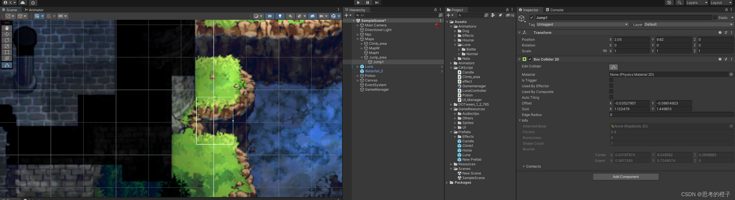735x200 pixels.
Task: Open the Hierarchy create plus button
Action: click(348, 15)
